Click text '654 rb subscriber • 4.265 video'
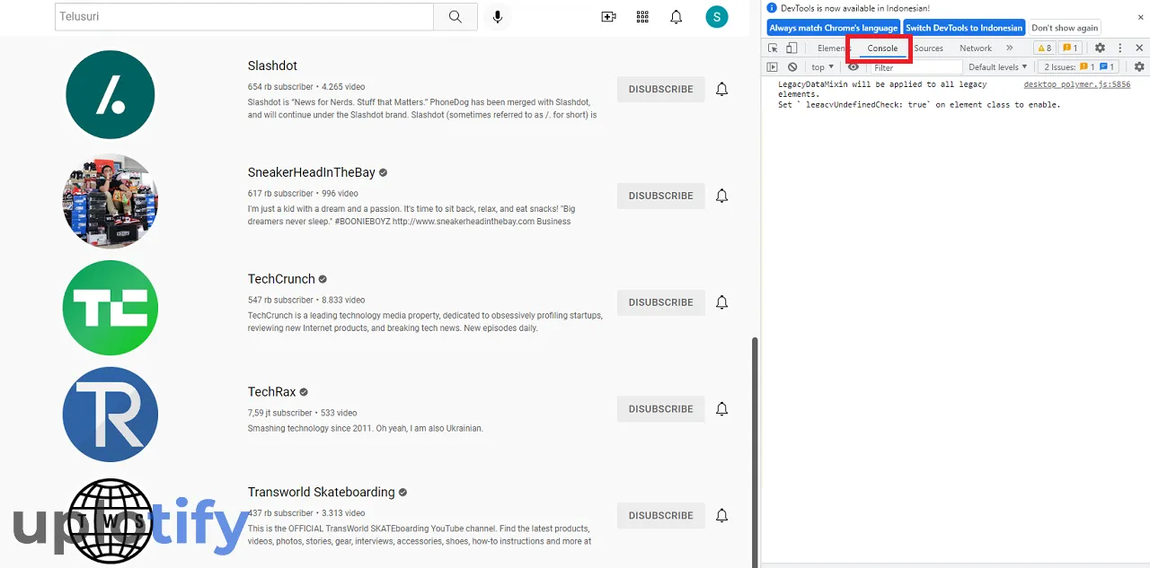1150x568 pixels. (306, 87)
